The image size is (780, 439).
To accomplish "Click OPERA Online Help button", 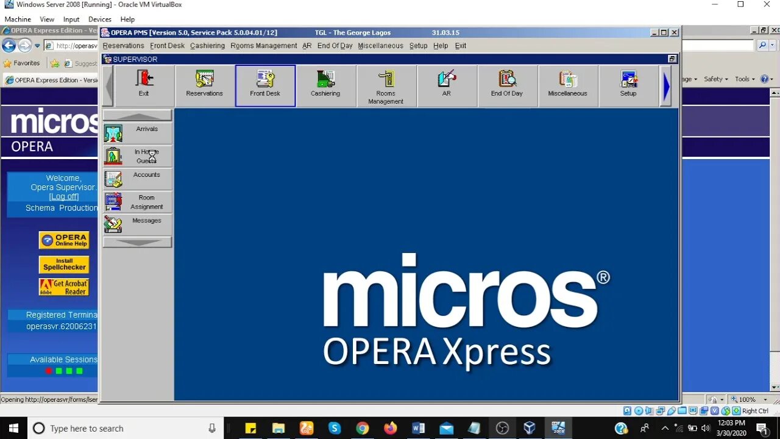I will pyautogui.click(x=64, y=240).
